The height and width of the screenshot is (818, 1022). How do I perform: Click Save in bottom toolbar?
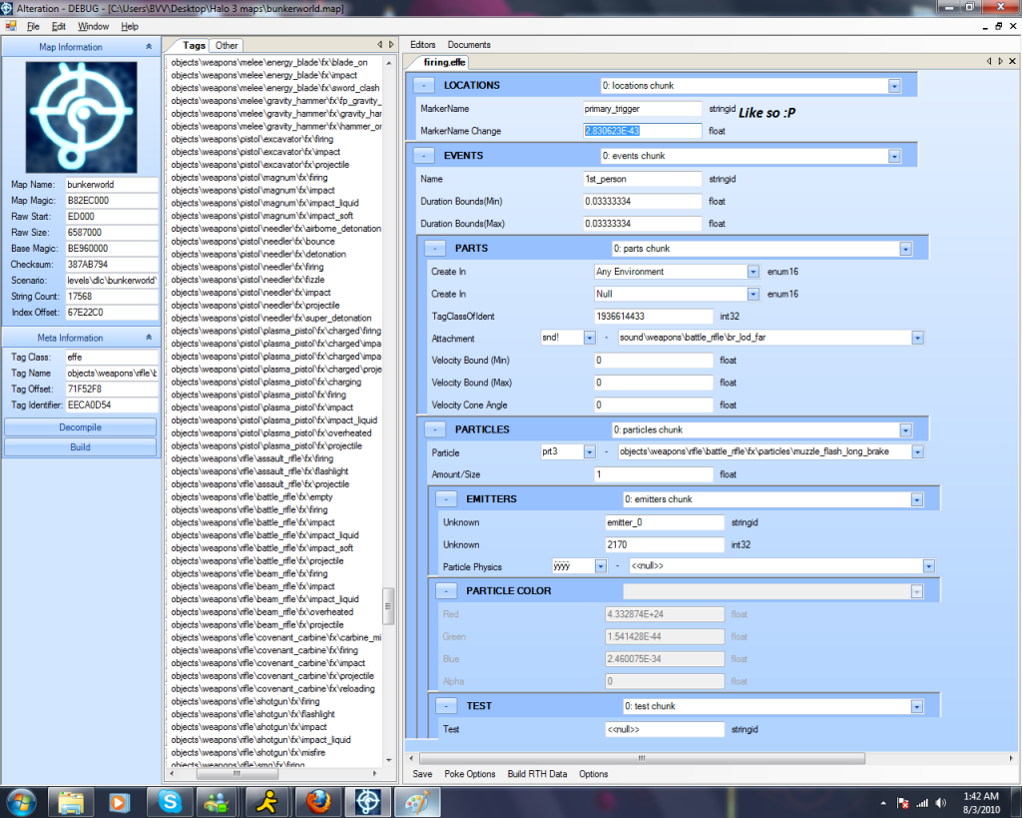pyautogui.click(x=422, y=774)
